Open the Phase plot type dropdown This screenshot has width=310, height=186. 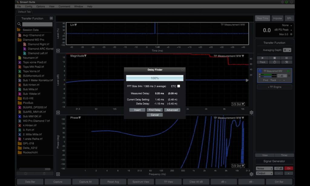pos(75,118)
